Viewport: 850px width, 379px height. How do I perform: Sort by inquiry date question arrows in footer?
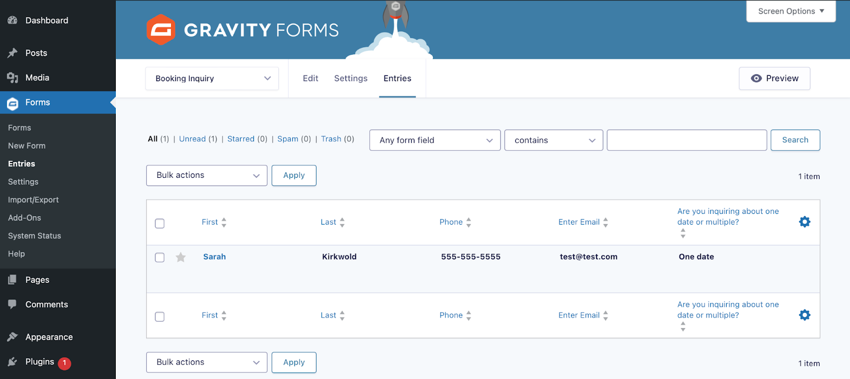click(x=683, y=327)
